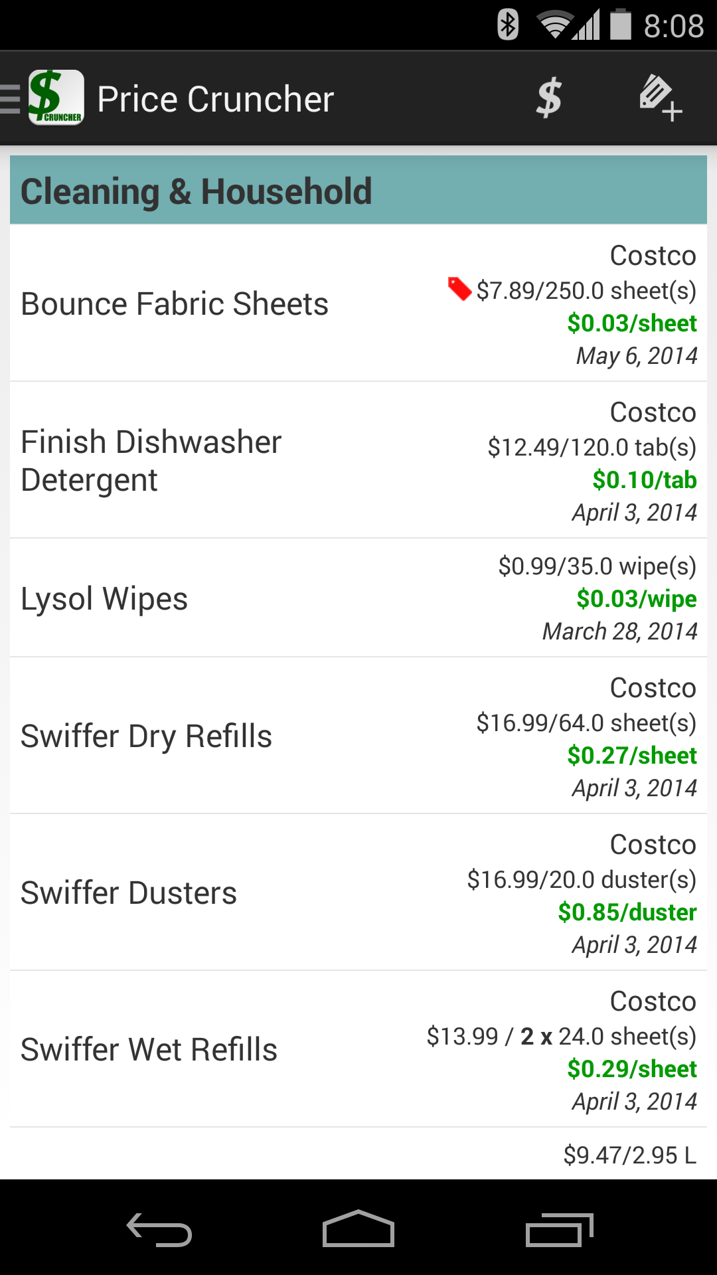The height and width of the screenshot is (1275, 717).
Task: Select Swiffer Dusters list item
Action: [129, 893]
